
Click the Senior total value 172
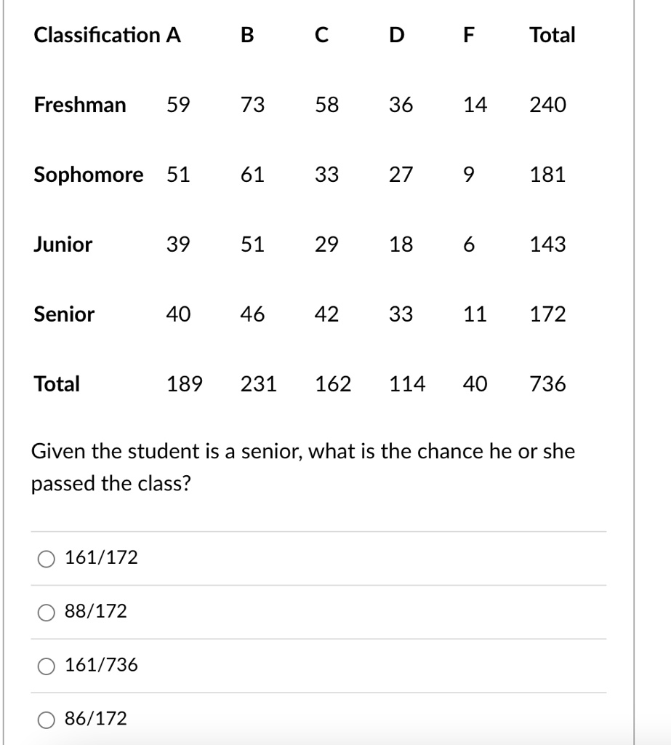click(547, 314)
